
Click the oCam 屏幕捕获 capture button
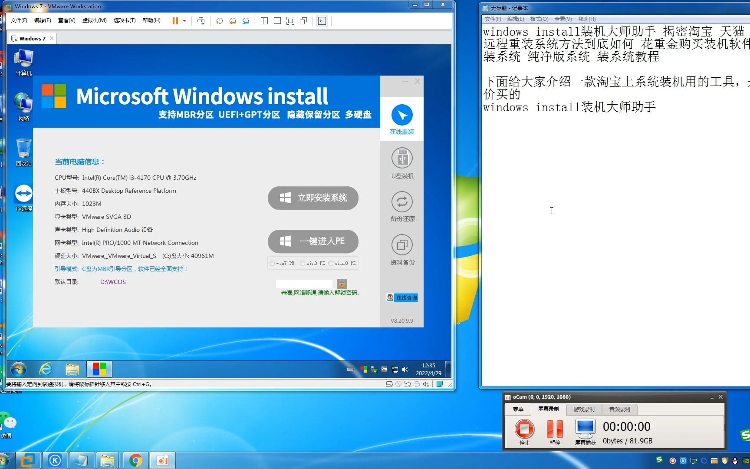click(585, 432)
